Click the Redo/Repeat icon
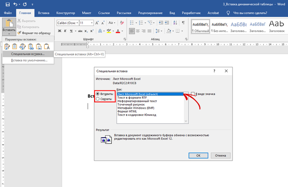This screenshot has width=288, height=187. point(25,4)
